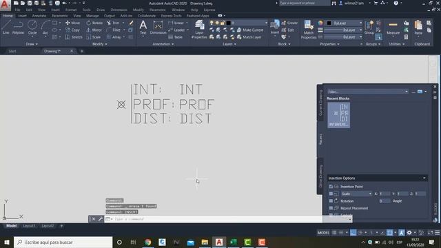Screen dimensions: 441x248
Task: Click the MODEL status bar button
Action: 323,233
